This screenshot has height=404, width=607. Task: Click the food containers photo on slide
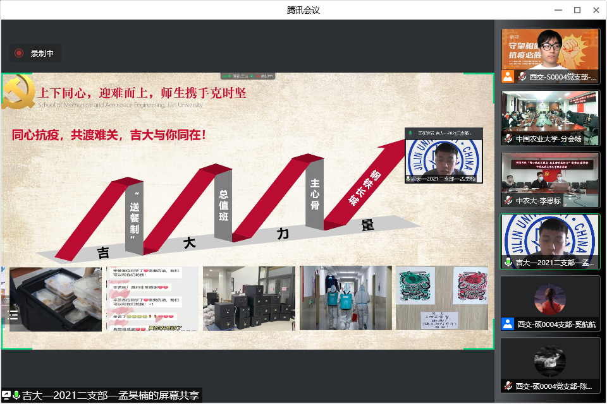click(56, 299)
